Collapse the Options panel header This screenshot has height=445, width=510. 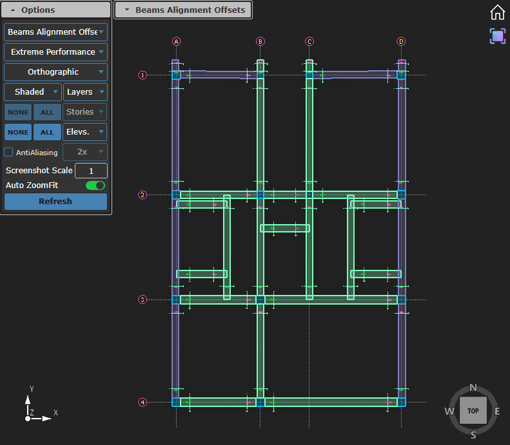pos(55,10)
